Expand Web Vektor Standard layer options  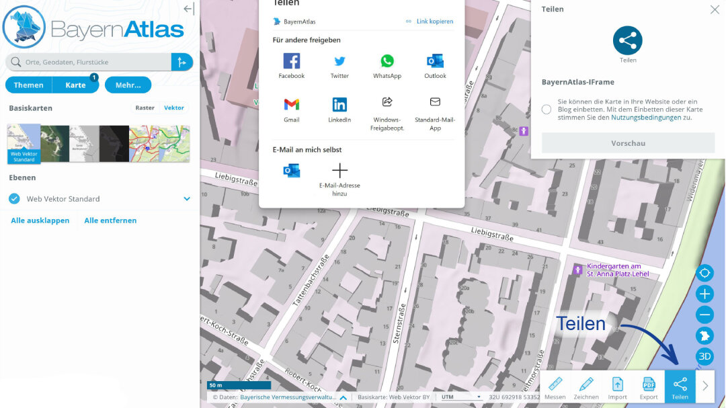point(187,199)
